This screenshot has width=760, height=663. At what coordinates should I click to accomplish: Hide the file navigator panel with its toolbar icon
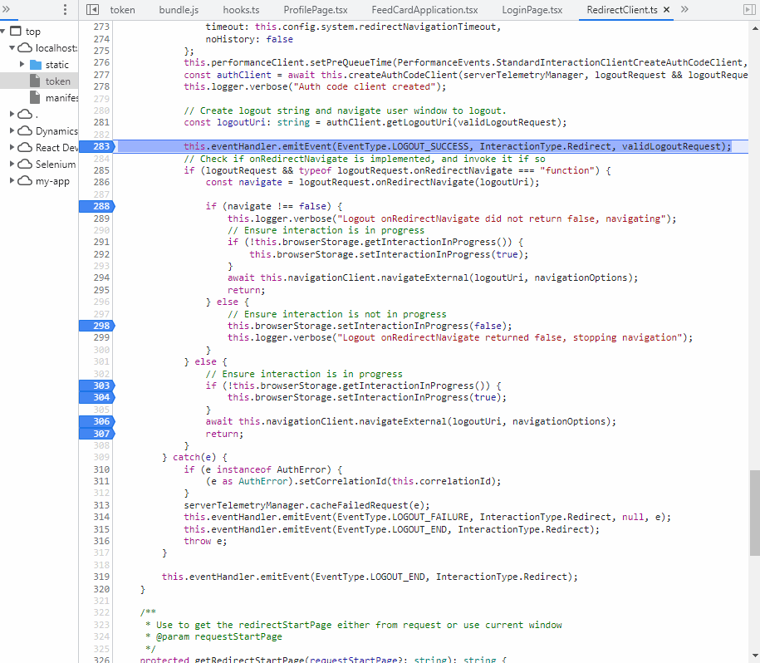[x=92, y=10]
